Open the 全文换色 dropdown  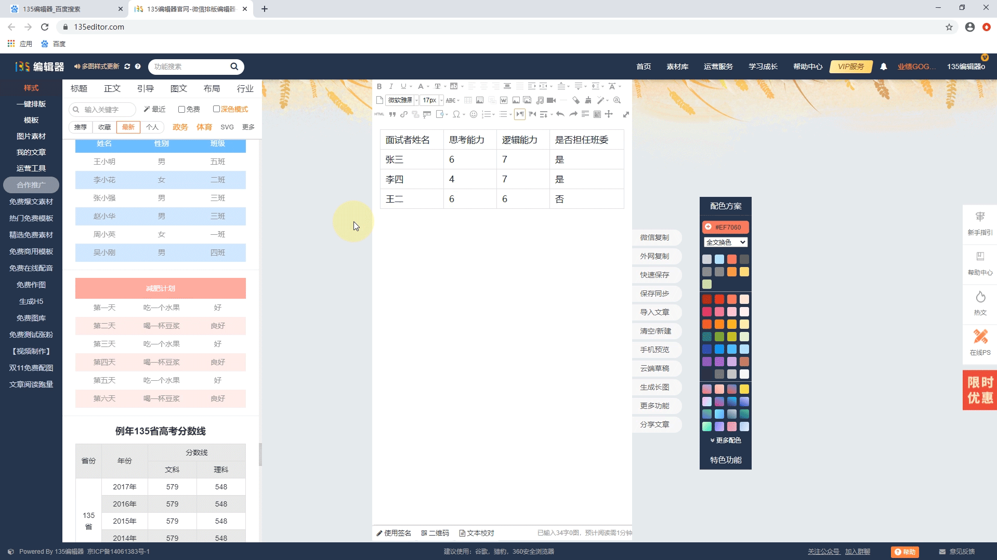point(725,242)
